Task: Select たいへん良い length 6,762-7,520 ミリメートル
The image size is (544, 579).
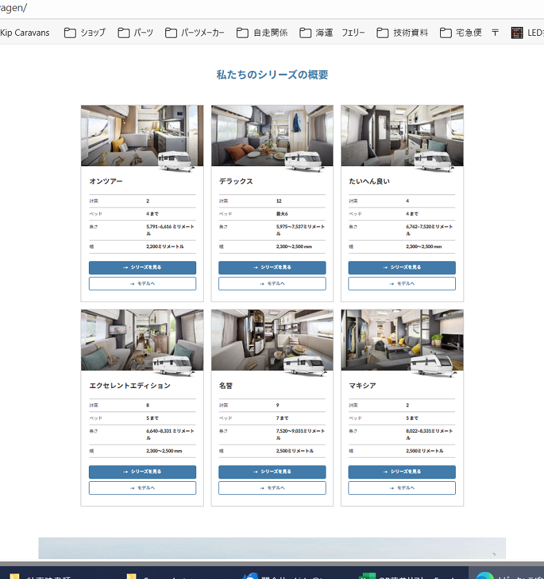Action: pyautogui.click(x=429, y=230)
